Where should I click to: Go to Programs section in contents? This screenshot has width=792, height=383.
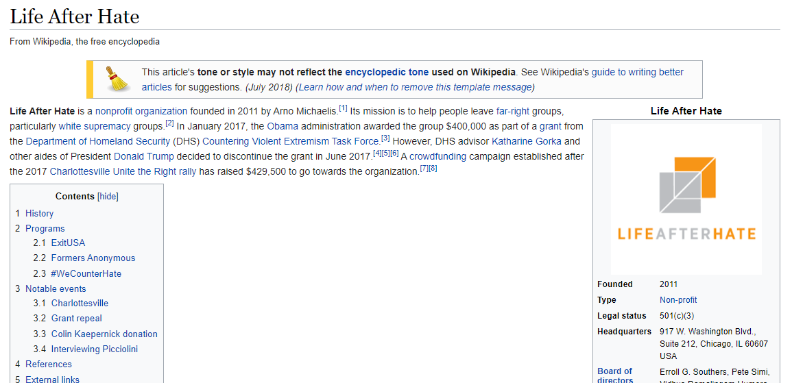tap(45, 229)
